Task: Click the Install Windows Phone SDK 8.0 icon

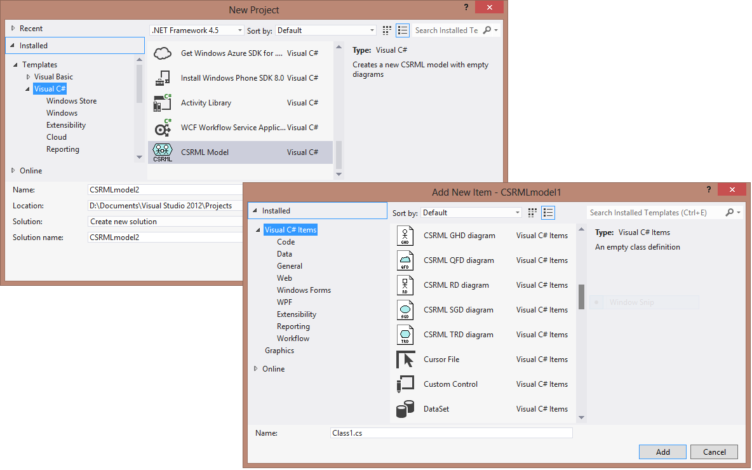Action: (163, 78)
